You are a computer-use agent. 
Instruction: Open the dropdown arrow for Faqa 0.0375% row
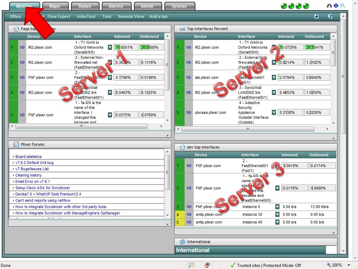click(110, 115)
